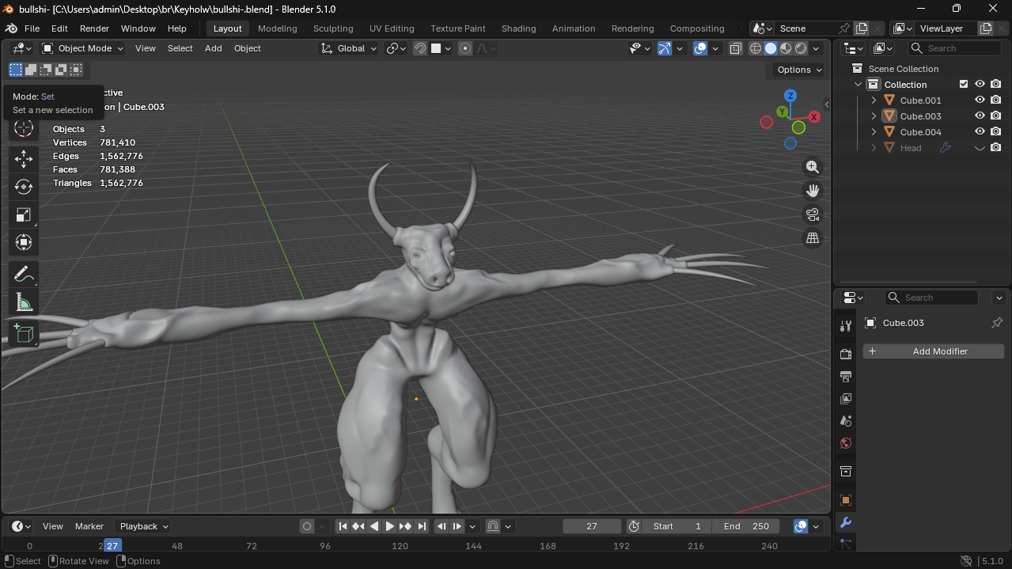
Task: Open the Object Mode dropdown
Action: point(83,48)
